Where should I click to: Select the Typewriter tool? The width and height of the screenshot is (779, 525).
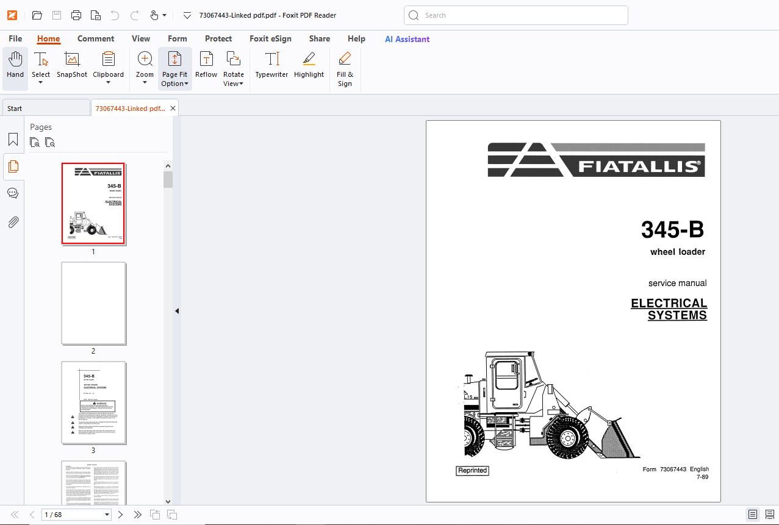(x=271, y=65)
